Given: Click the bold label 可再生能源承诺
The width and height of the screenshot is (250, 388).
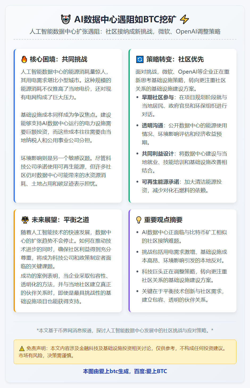Looking at the screenshot, I should tap(160, 182).
